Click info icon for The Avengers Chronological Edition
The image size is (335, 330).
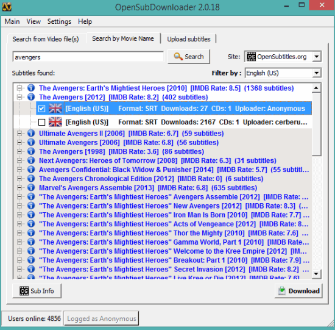point(31,178)
